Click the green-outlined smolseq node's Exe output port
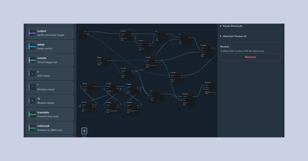 (x=134, y=36)
